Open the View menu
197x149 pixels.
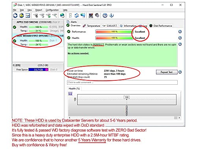[30, 10]
